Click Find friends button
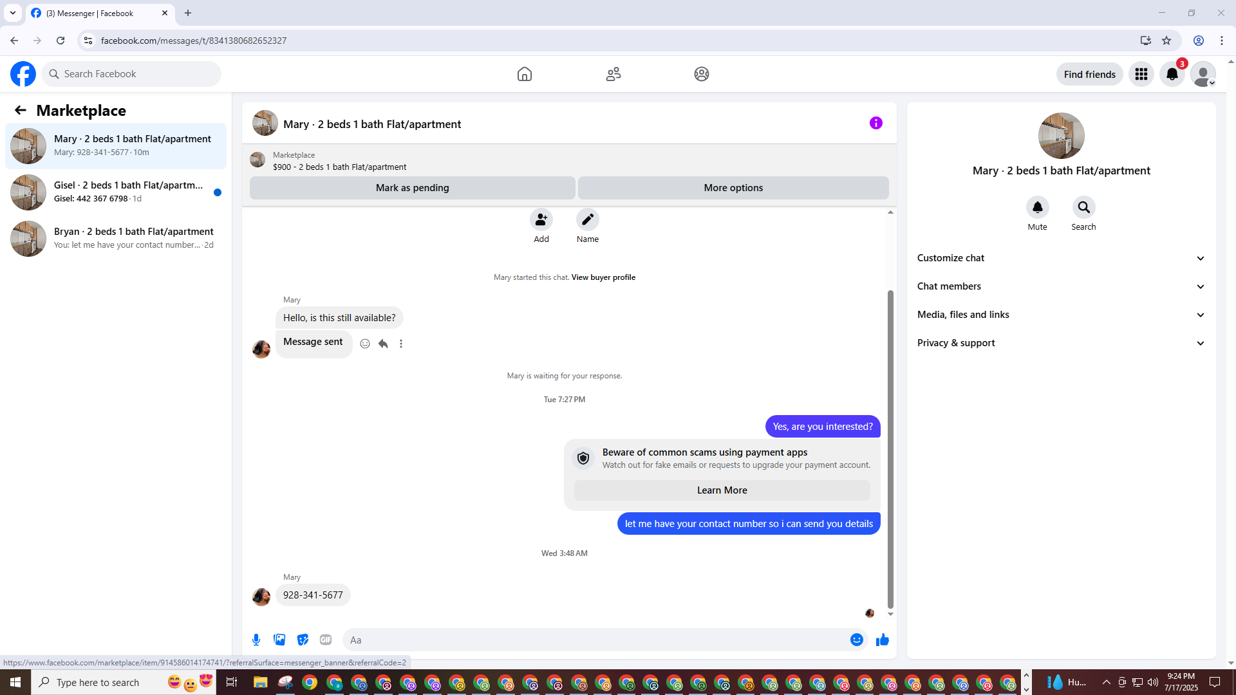1236x695 pixels. [x=1090, y=74]
